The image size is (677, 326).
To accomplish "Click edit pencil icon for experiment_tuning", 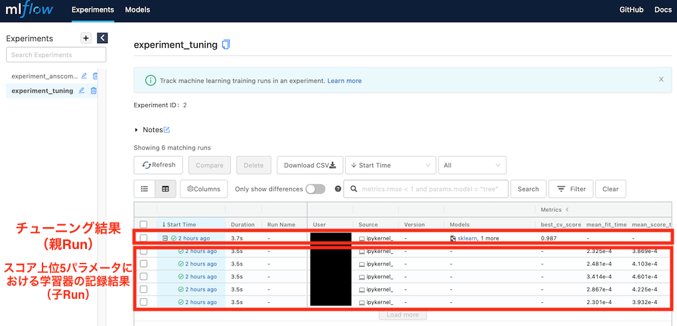I will (82, 90).
